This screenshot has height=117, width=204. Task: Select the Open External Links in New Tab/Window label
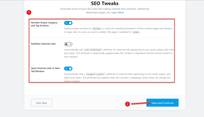45,70
